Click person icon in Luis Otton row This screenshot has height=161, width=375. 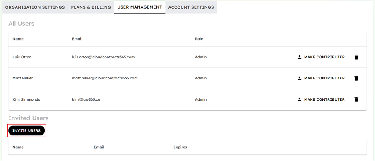(x=299, y=57)
